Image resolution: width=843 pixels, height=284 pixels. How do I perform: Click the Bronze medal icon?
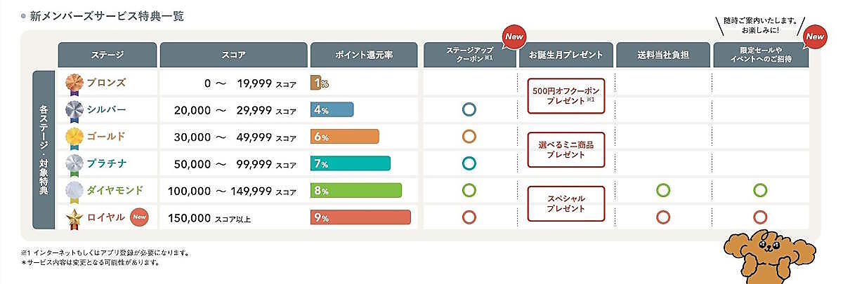point(74,83)
